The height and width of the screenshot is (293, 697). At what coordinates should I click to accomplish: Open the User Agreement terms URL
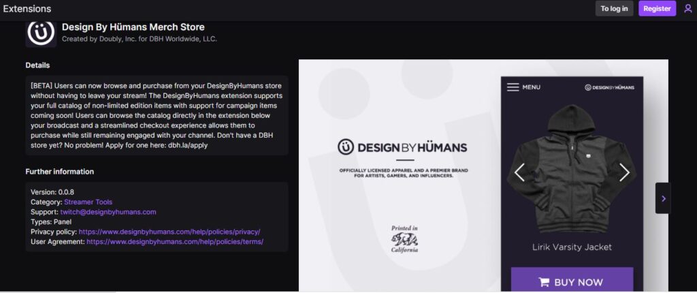coord(175,241)
